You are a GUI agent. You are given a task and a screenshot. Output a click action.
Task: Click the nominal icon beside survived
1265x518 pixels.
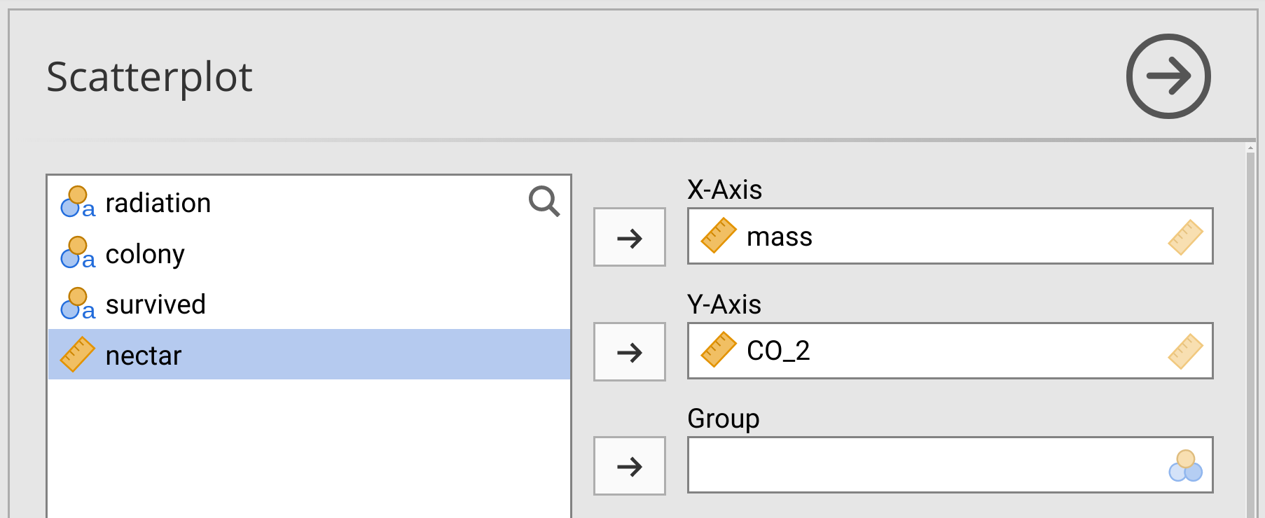(78, 304)
